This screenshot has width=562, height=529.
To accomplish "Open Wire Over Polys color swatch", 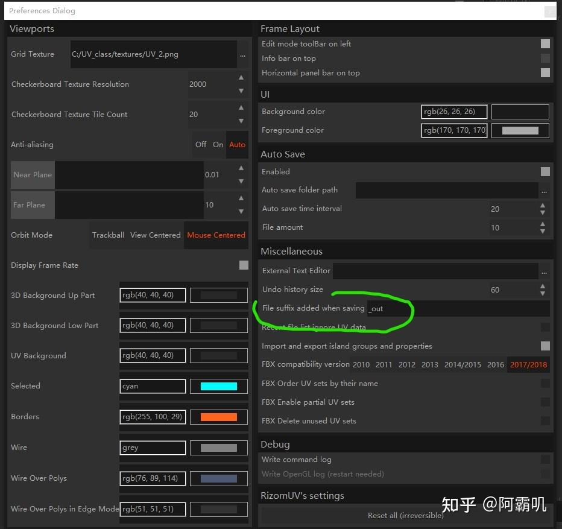I will (x=219, y=478).
